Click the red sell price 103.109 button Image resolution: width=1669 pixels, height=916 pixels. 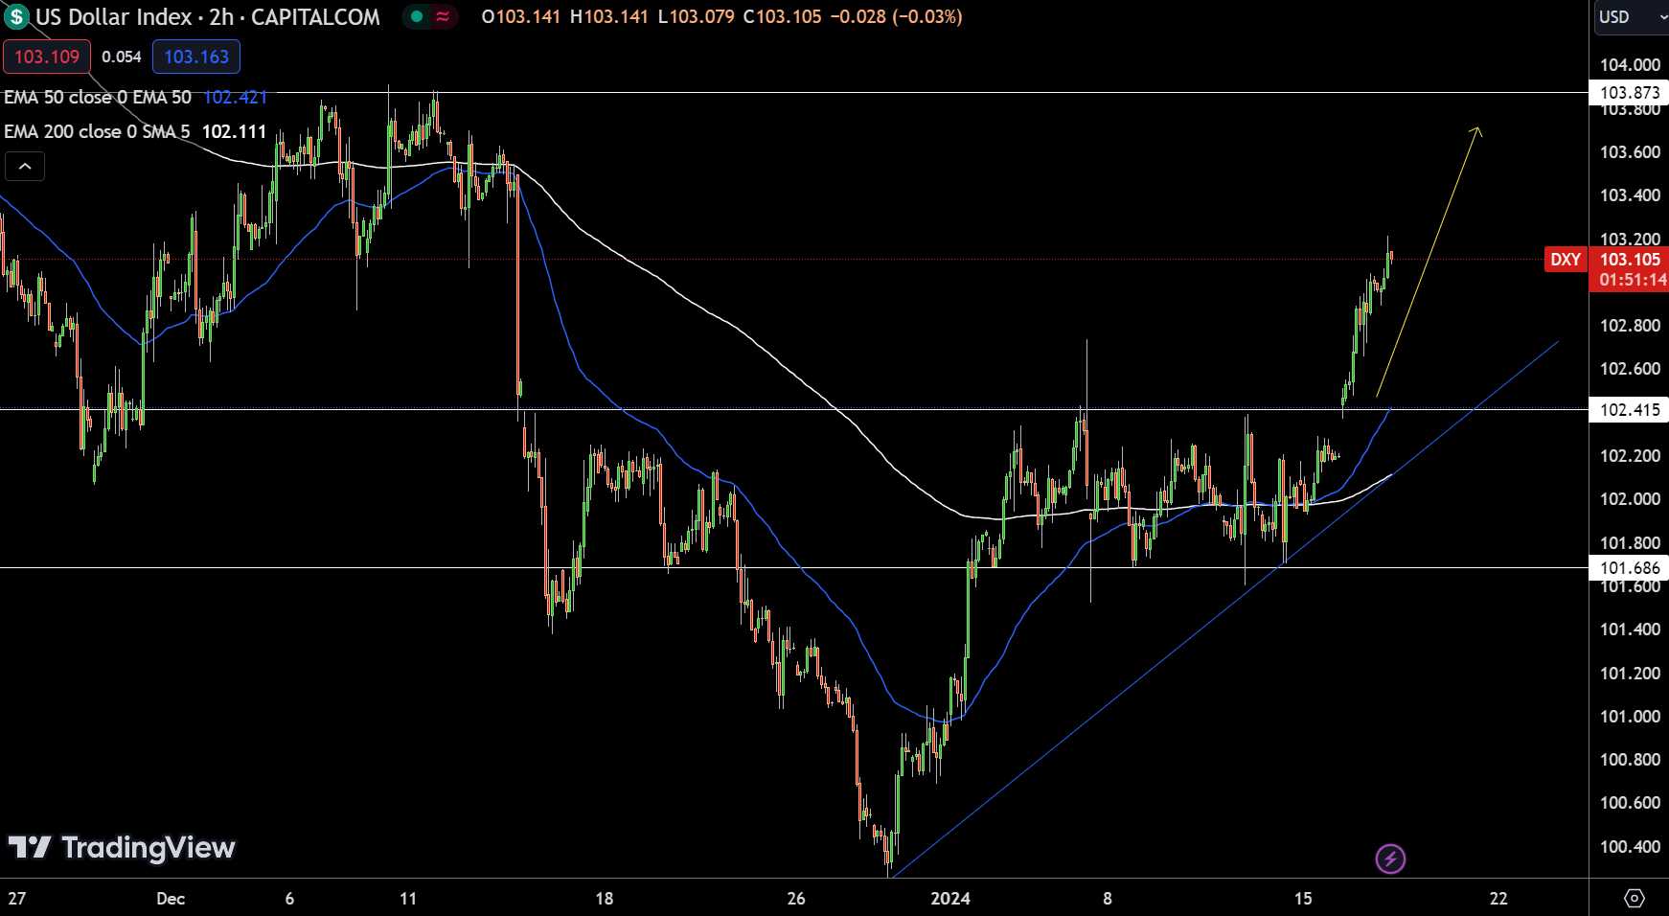coord(47,57)
